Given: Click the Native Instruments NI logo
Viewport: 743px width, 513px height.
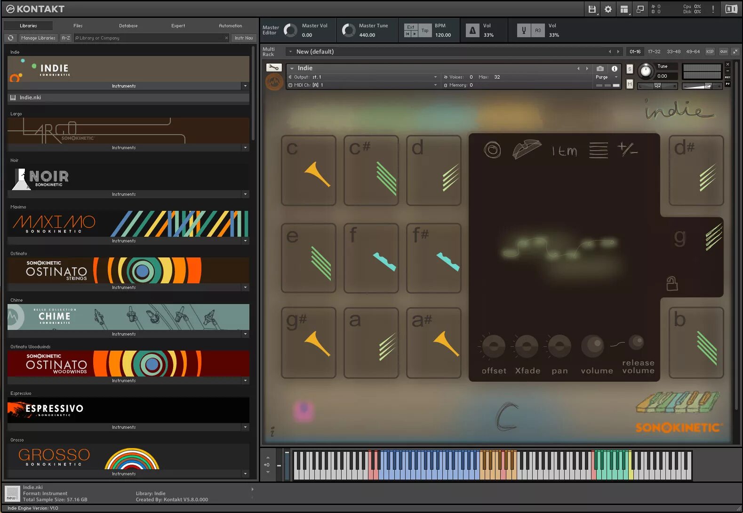Looking at the screenshot, I should pyautogui.click(x=731, y=9).
